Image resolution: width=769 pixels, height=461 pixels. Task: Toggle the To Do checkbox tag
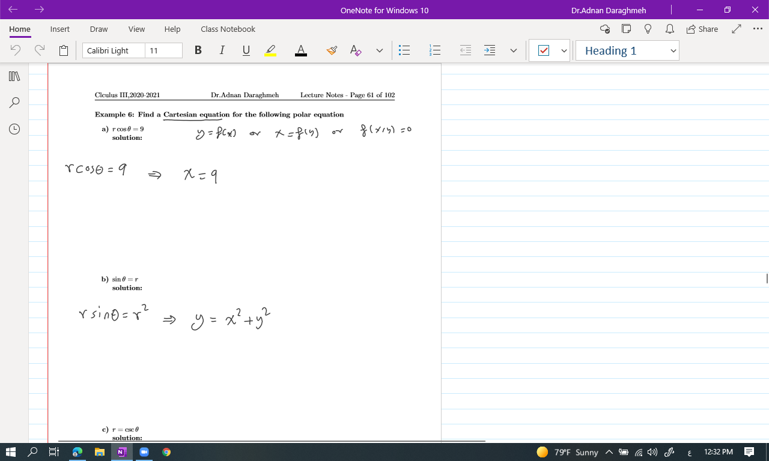tap(544, 50)
